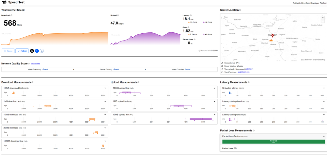Click the red server pin on map
This screenshot has height=155, width=327.
(273, 36)
